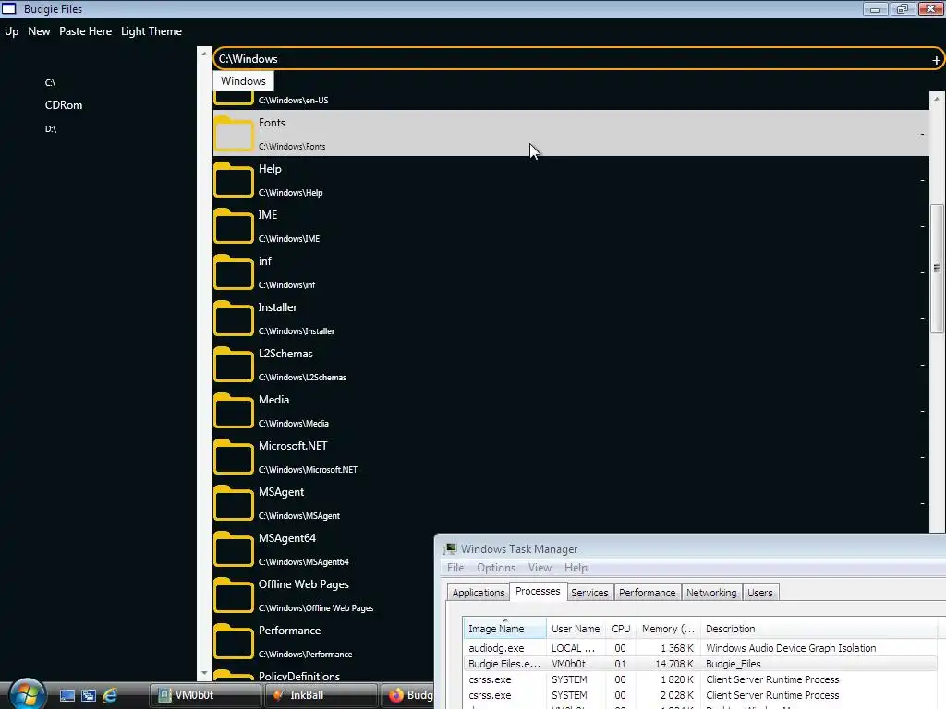This screenshot has width=946, height=709.
Task: Select D:\ drive in sidebar
Action: coord(51,129)
